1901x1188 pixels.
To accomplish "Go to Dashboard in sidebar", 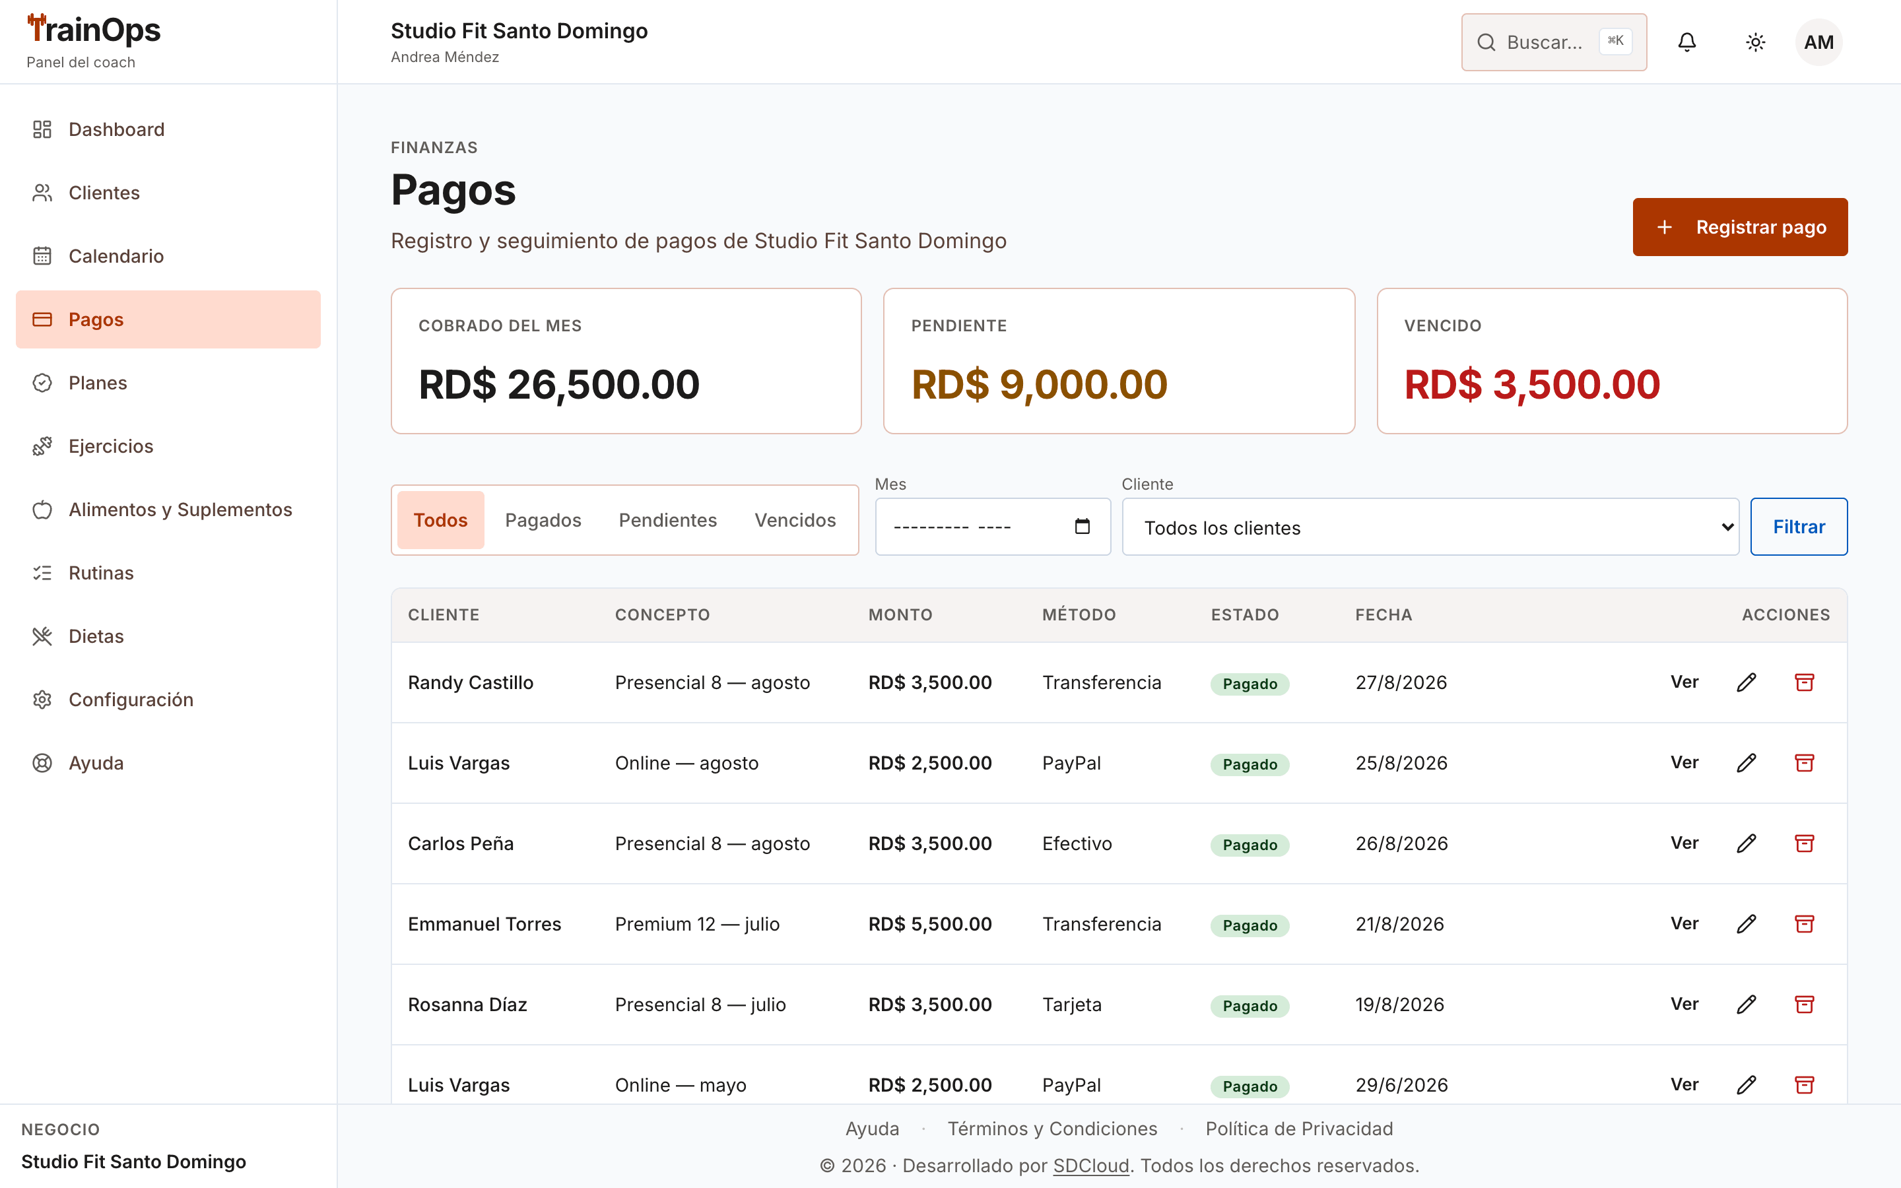I will [x=168, y=129].
